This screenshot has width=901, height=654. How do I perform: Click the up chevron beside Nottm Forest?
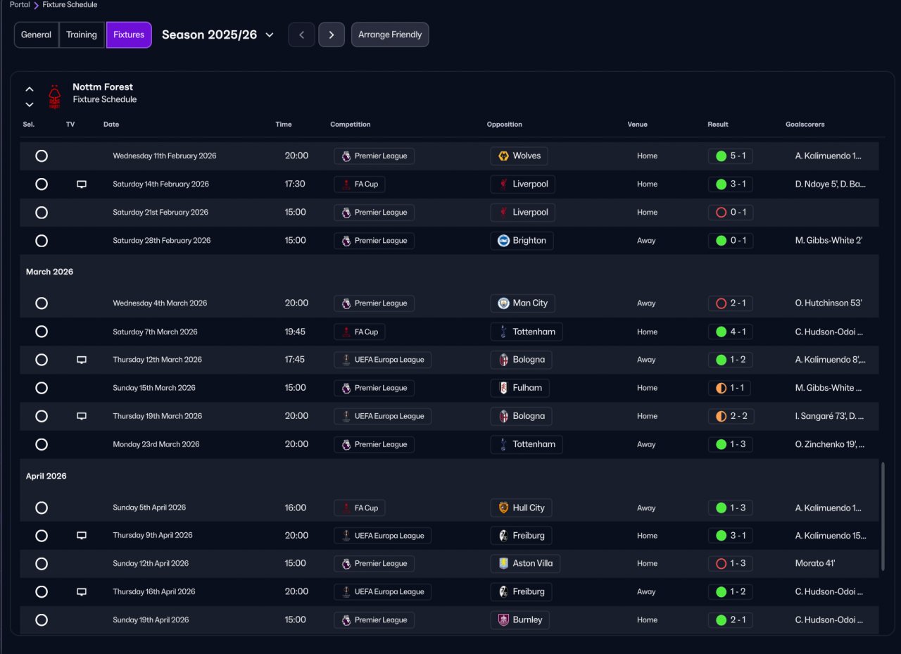(x=30, y=89)
